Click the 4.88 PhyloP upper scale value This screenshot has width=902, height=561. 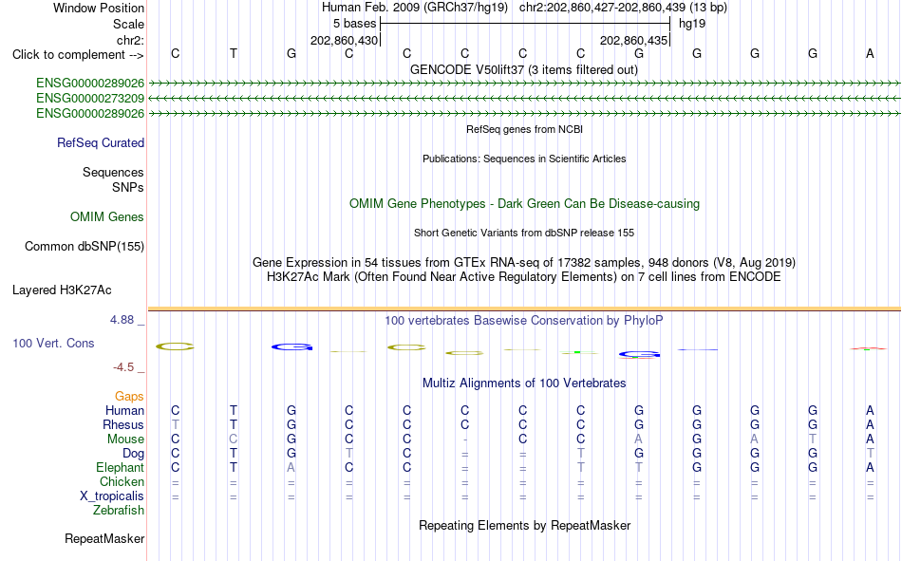[x=122, y=320]
